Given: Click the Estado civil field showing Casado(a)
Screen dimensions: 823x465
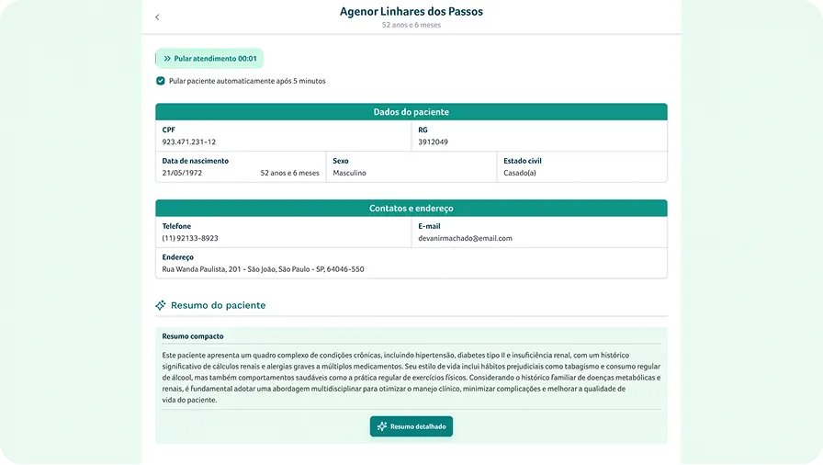Looking at the screenshot, I should click(520, 173).
